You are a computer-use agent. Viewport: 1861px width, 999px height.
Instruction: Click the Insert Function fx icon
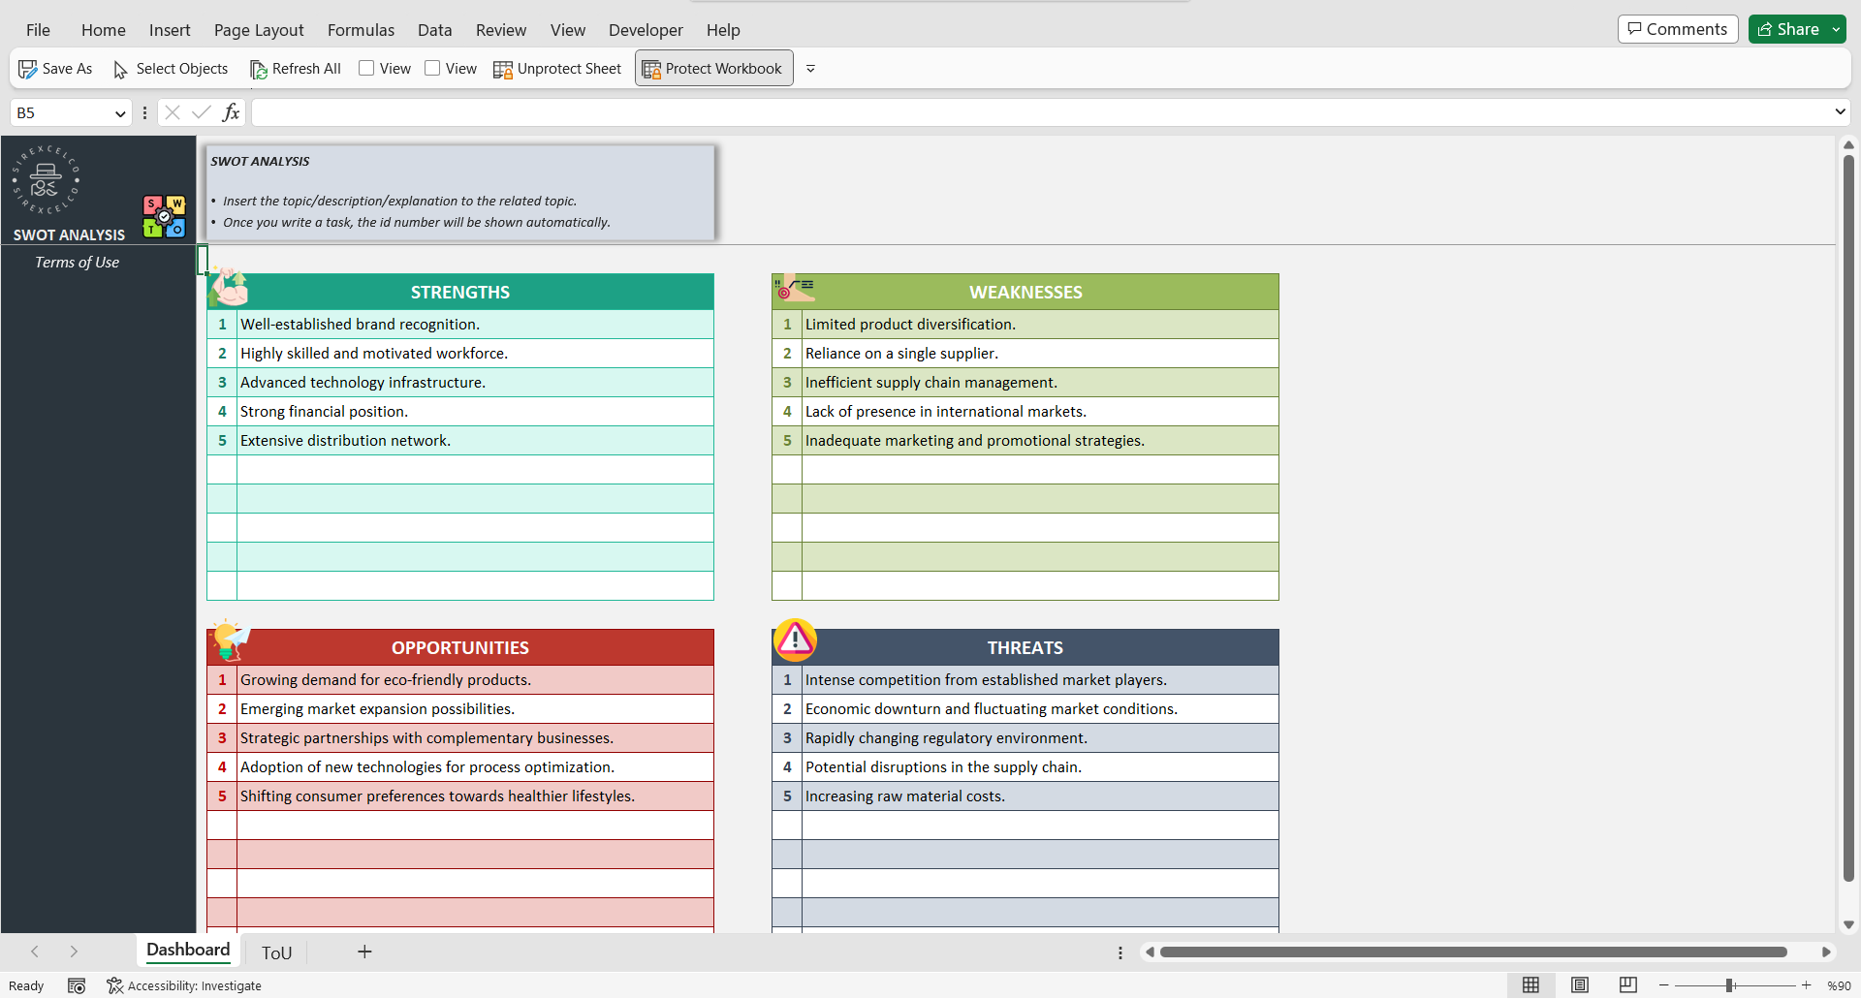click(x=231, y=112)
